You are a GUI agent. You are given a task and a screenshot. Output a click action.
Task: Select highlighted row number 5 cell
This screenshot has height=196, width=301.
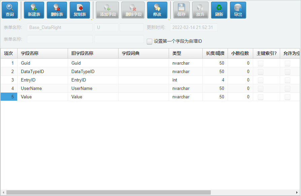[x=9, y=97]
